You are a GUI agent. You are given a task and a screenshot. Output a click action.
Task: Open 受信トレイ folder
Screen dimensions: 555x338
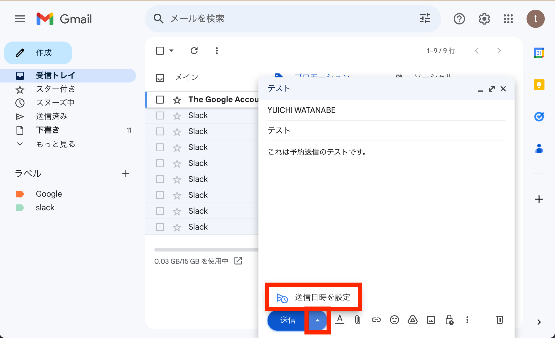68,75
